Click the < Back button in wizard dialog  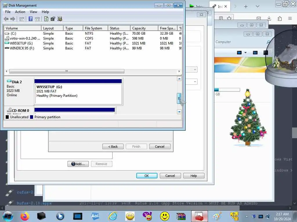[113, 147]
